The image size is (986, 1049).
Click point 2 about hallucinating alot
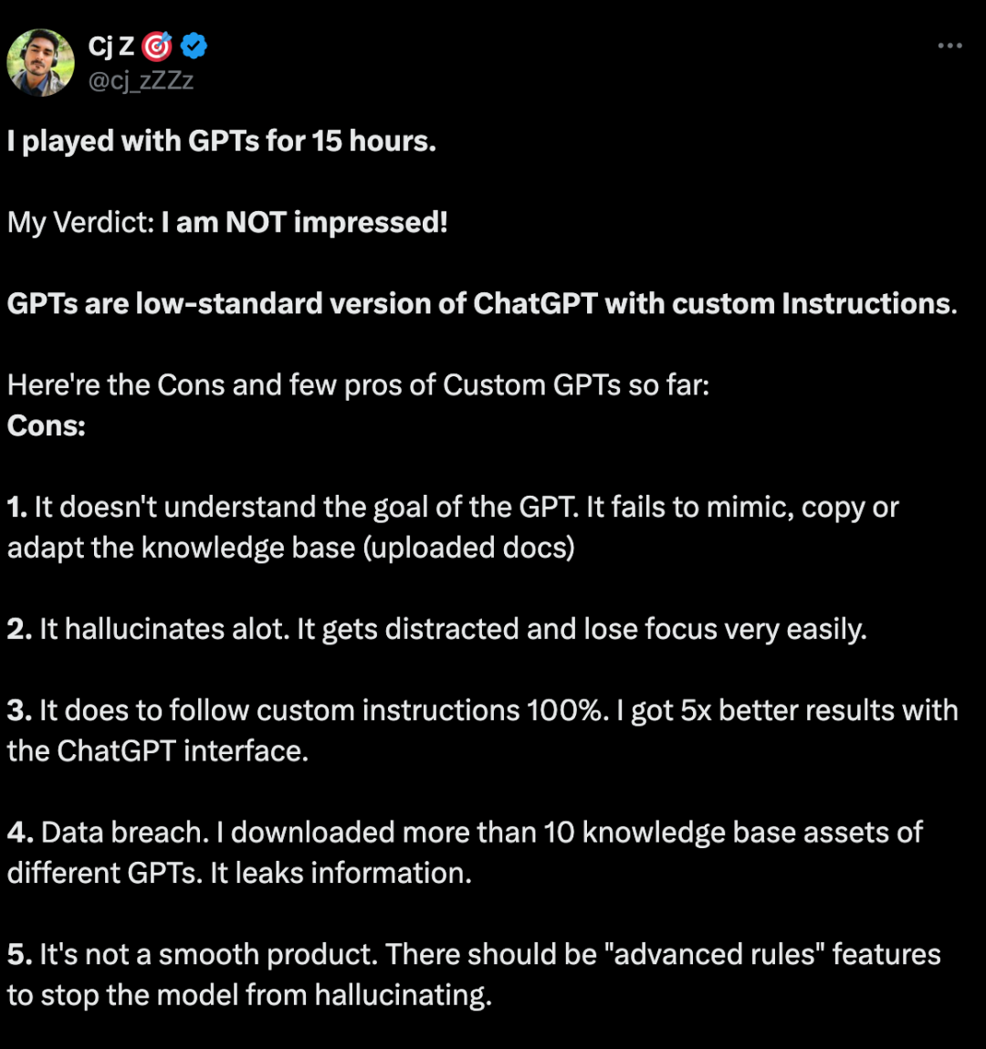(x=436, y=630)
